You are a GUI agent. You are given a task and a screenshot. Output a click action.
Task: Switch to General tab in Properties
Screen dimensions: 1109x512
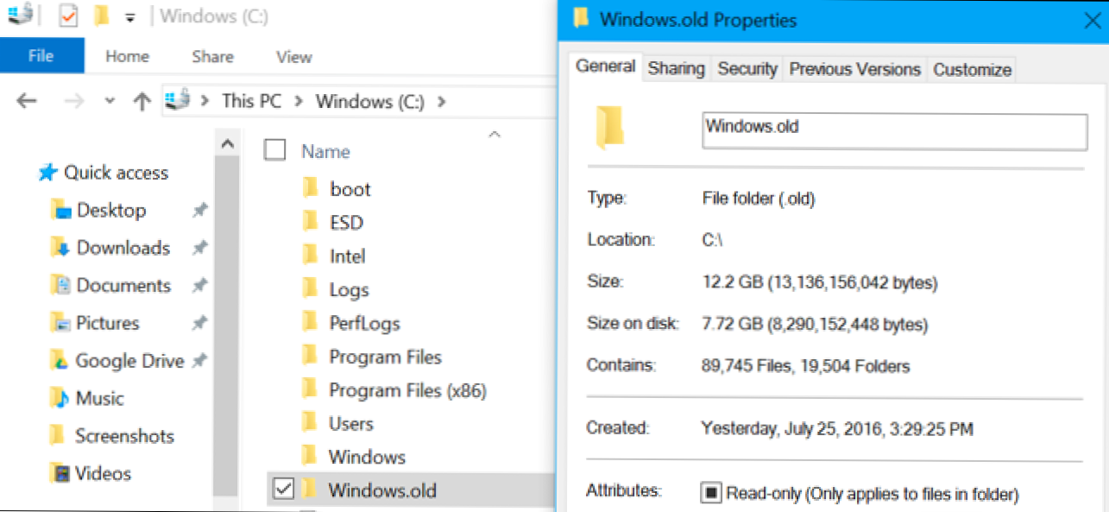coord(606,66)
